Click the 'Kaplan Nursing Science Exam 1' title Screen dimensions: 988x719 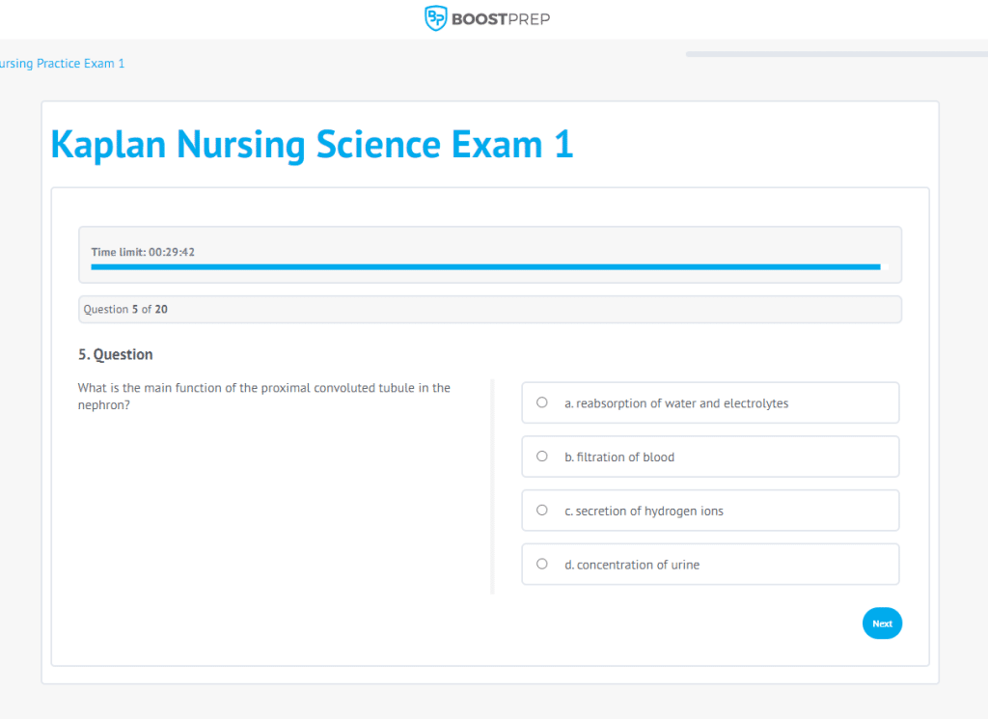pos(311,144)
